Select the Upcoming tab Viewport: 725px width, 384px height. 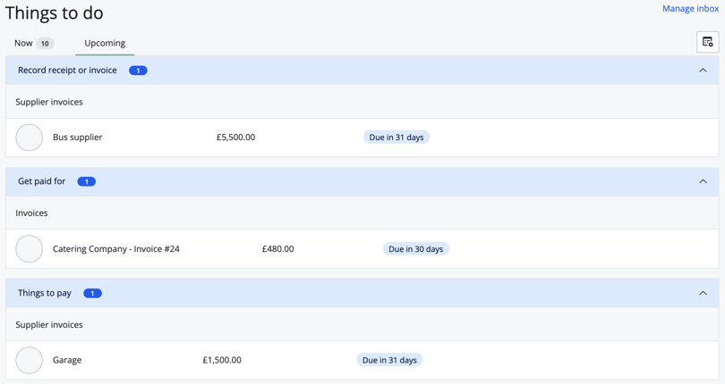point(105,43)
